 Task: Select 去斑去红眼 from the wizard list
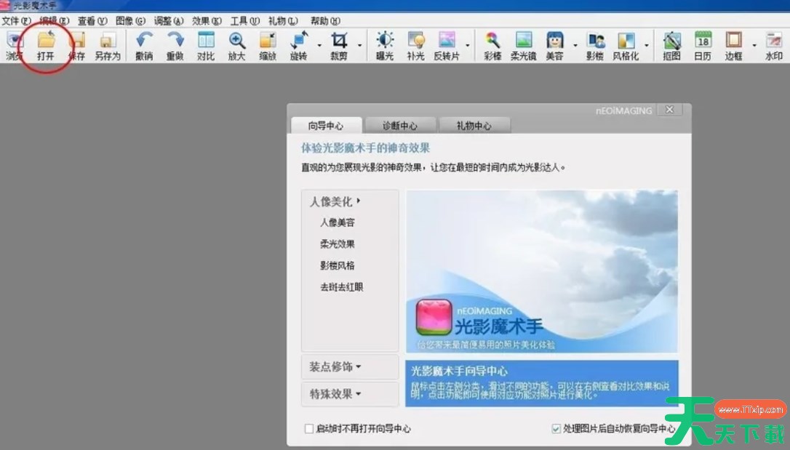341,287
